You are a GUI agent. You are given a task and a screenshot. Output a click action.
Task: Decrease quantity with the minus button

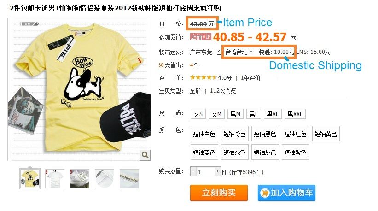pos(193,171)
